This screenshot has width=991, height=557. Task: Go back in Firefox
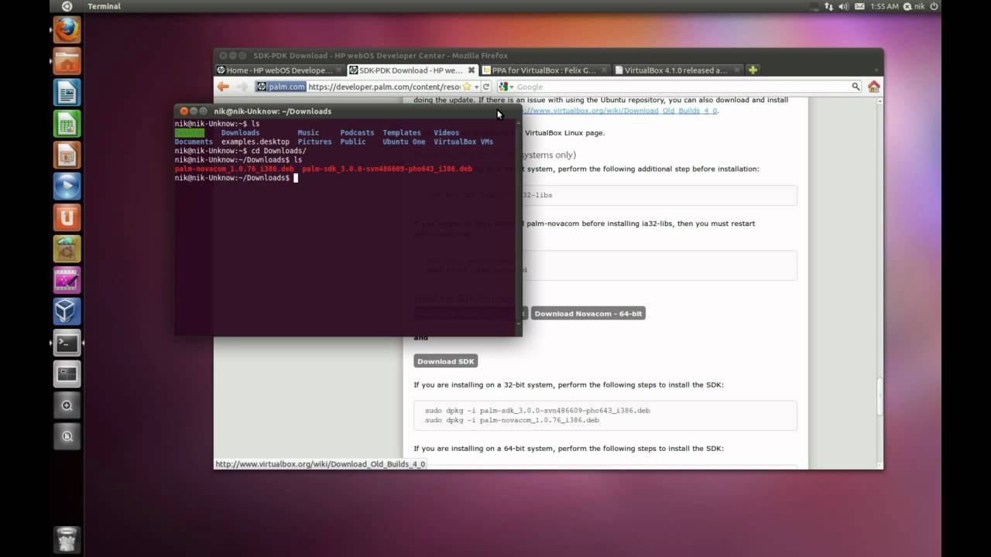pos(223,87)
